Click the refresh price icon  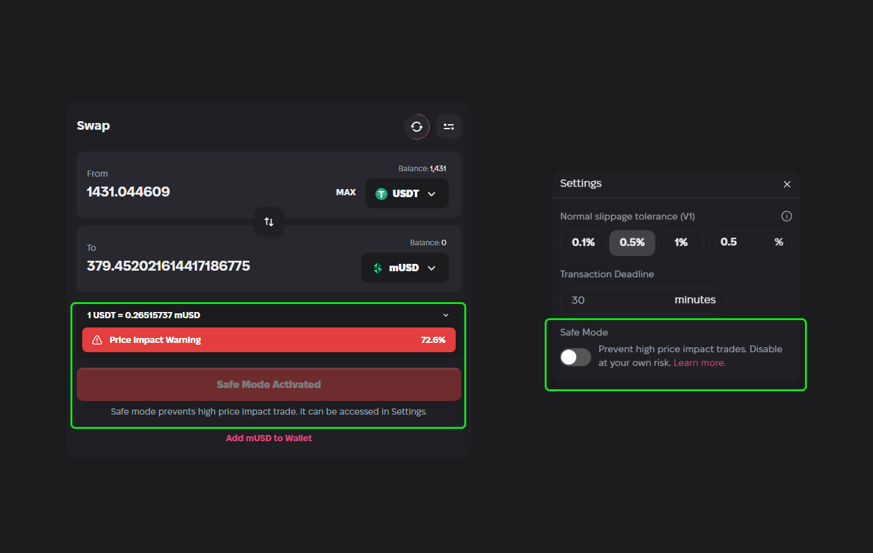(x=417, y=127)
